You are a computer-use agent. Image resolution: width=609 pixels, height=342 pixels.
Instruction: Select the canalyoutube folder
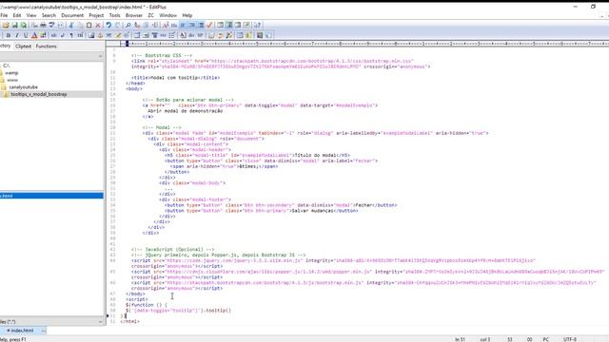(x=23, y=87)
